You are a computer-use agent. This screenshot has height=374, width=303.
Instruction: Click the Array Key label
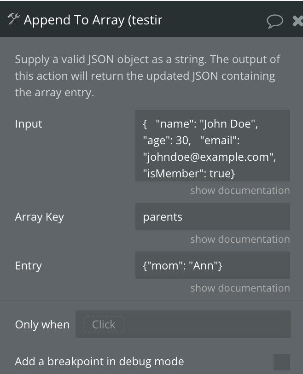tap(39, 217)
